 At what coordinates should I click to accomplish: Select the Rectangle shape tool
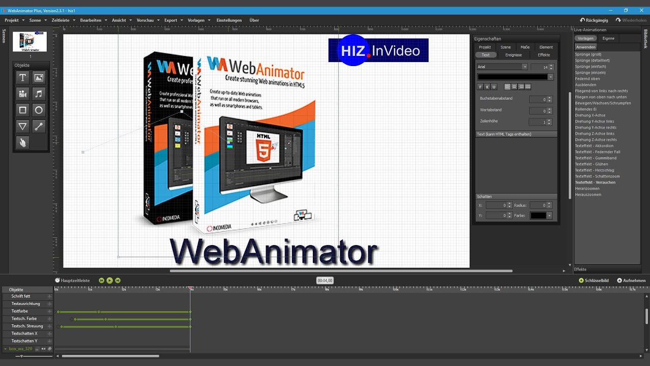click(x=23, y=110)
